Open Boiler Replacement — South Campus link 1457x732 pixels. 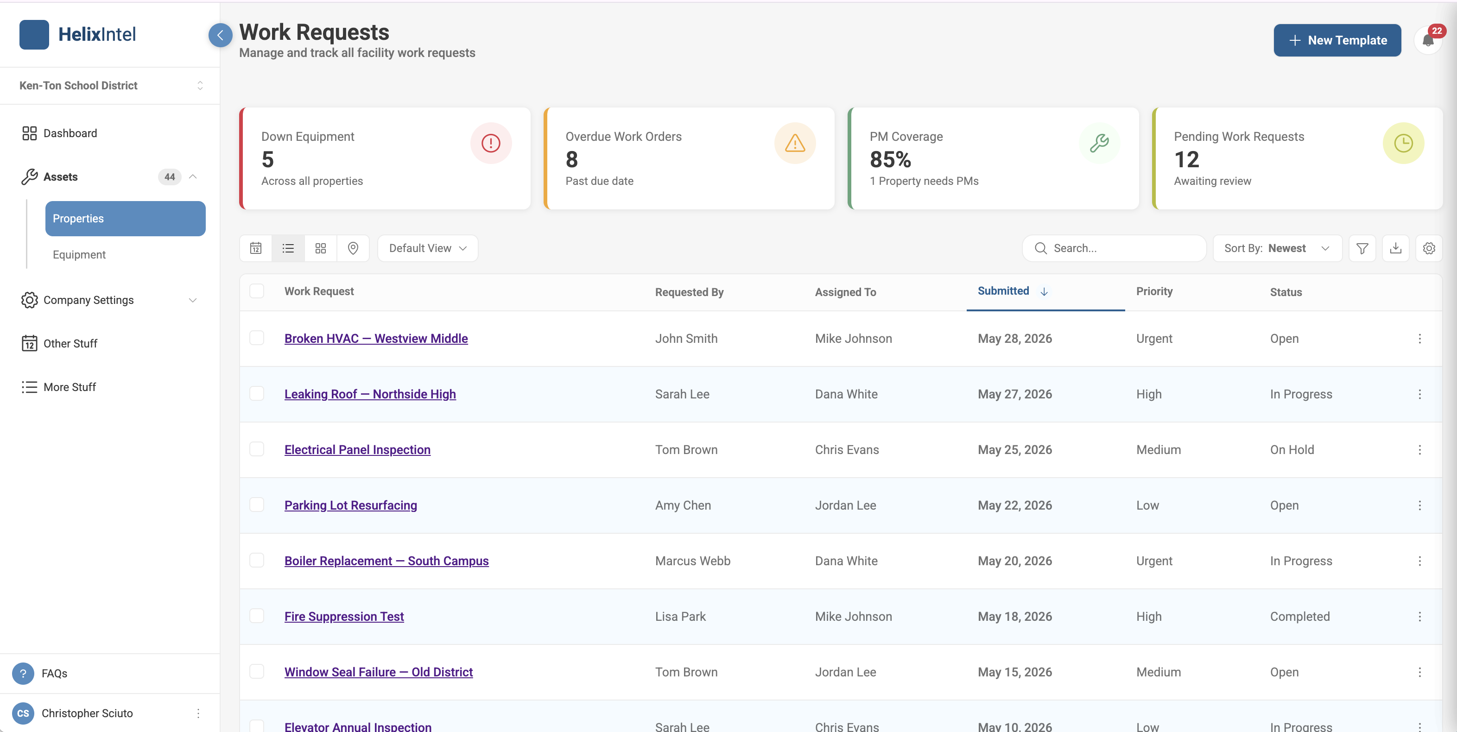pyautogui.click(x=386, y=561)
